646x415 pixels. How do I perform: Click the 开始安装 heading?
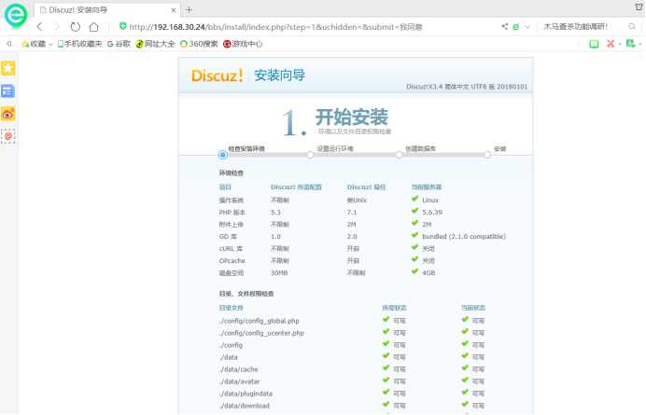coord(352,117)
